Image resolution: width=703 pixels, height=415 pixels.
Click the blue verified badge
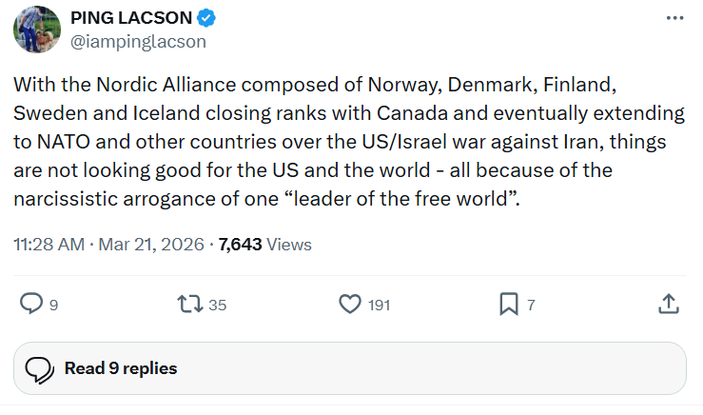(x=206, y=19)
